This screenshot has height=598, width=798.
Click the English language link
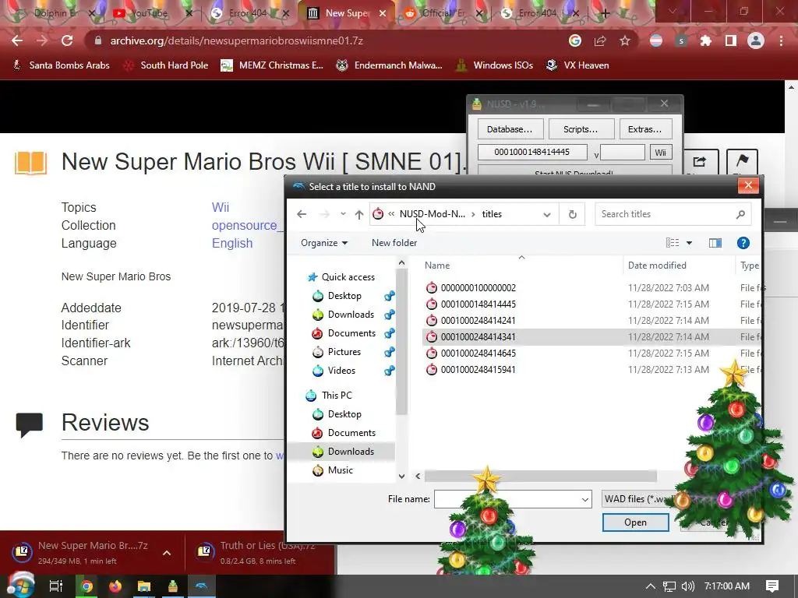click(x=232, y=244)
